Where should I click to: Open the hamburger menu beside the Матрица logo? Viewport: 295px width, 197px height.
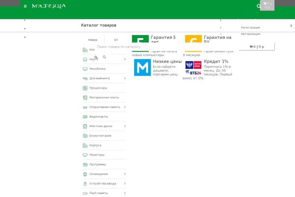(x=25, y=6)
